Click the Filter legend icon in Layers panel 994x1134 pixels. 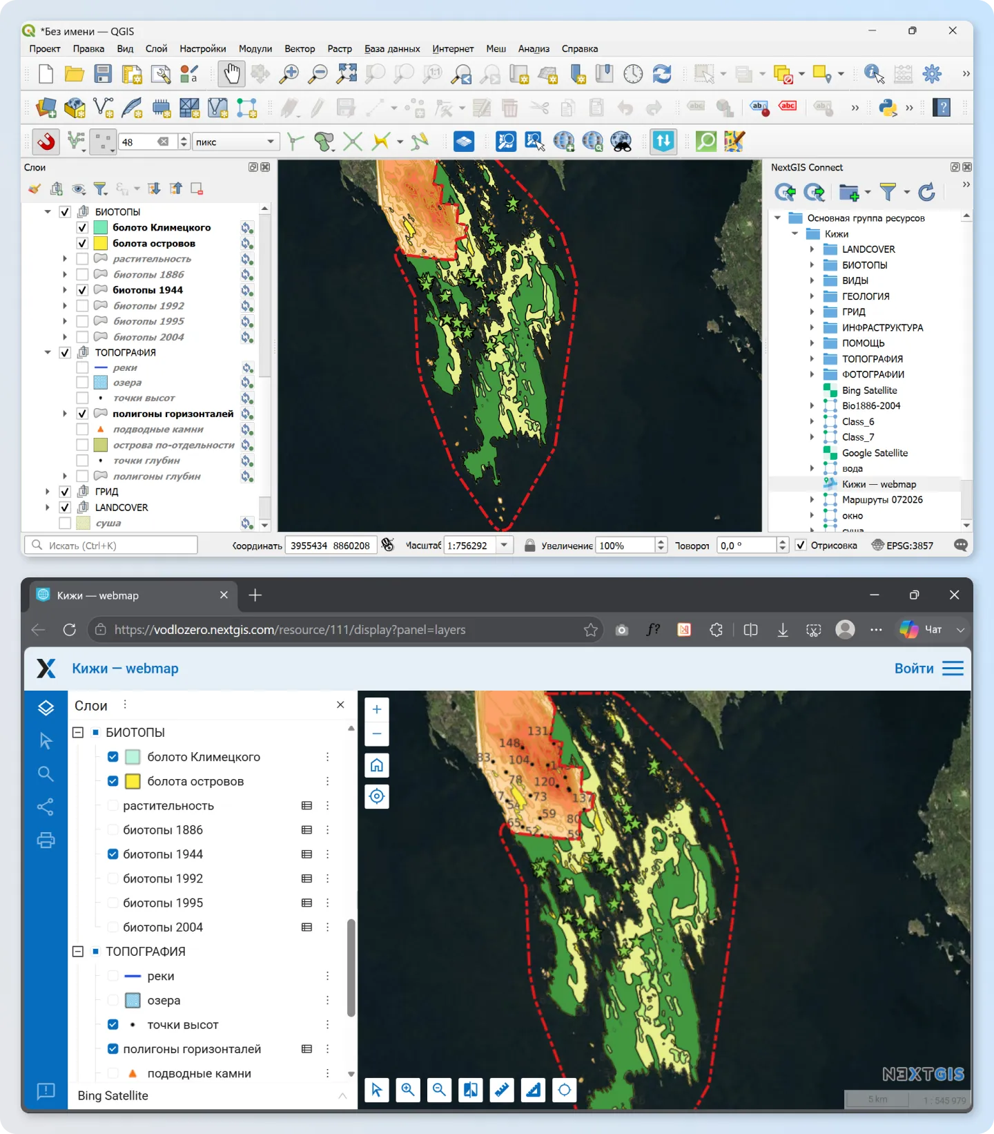[x=101, y=189]
